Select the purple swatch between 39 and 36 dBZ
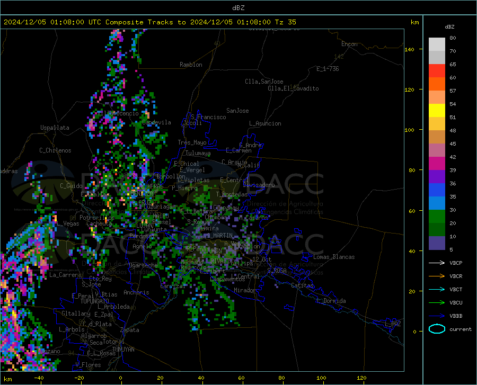This screenshot has height=385, width=477. point(437,177)
